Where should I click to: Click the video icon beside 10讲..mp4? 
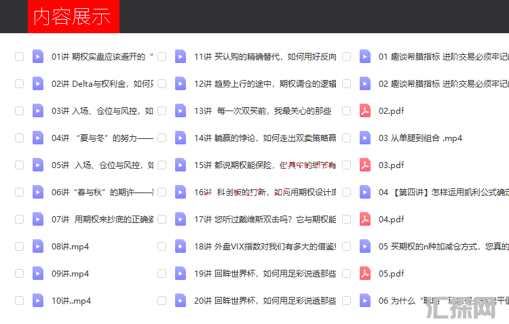tap(38, 301)
